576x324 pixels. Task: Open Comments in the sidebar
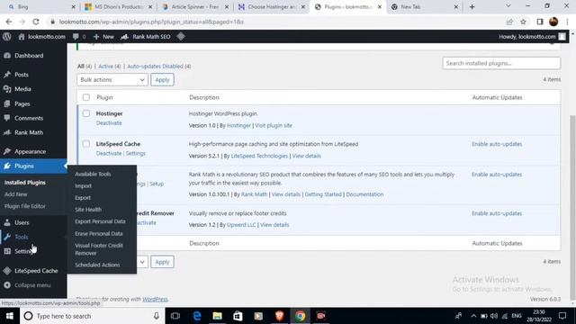point(29,118)
